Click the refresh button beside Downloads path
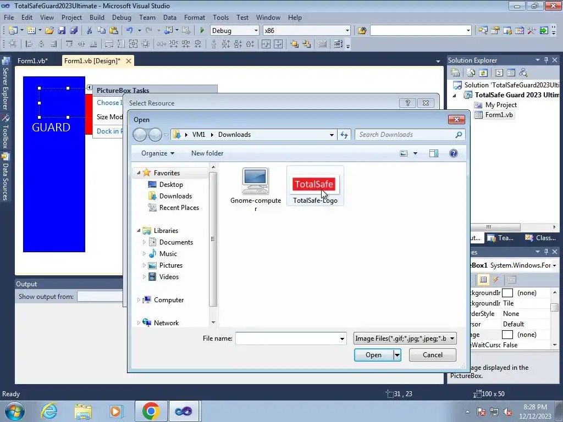The width and height of the screenshot is (563, 422). [344, 135]
